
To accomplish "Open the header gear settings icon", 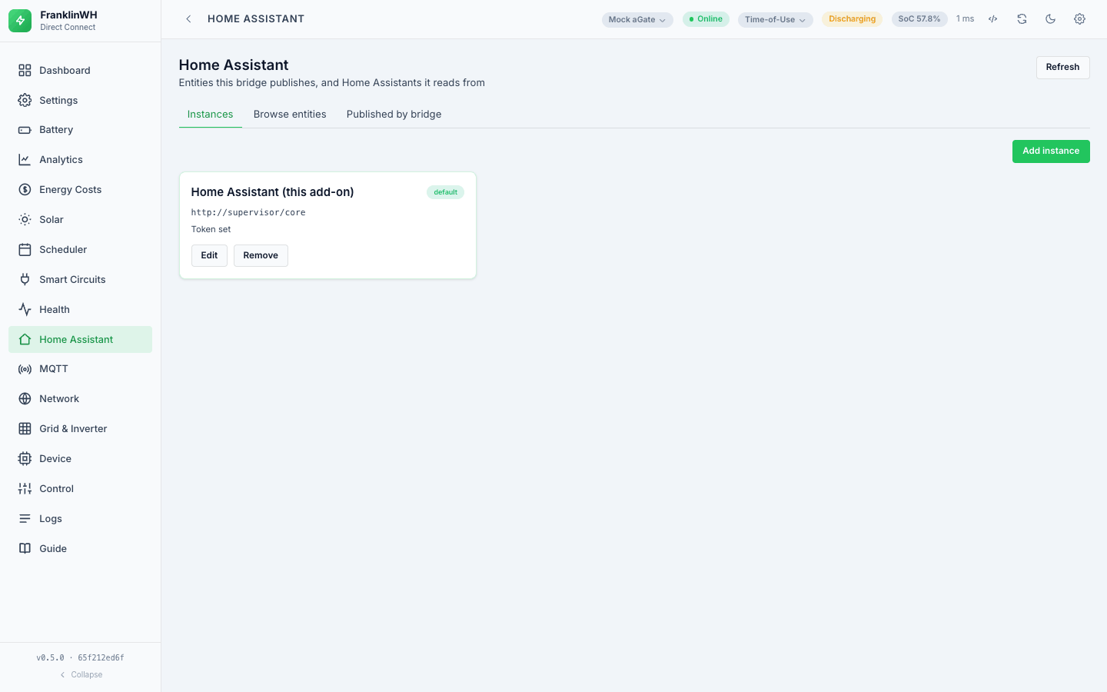I will [1079, 19].
